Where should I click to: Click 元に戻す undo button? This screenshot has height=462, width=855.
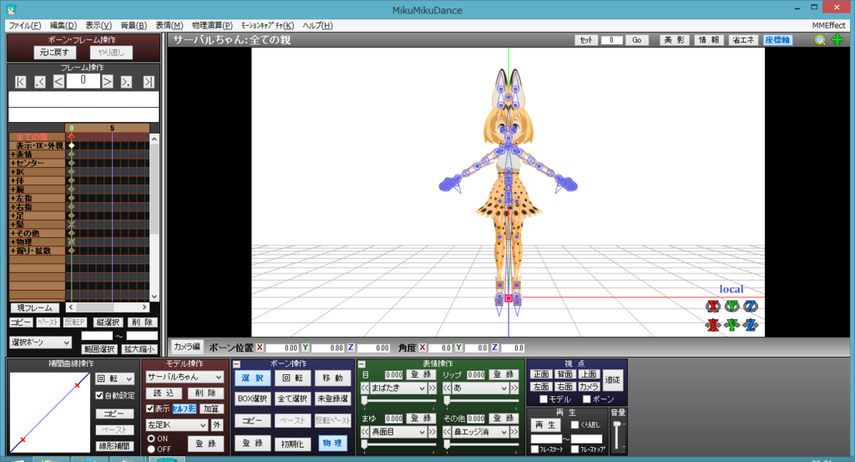54,53
